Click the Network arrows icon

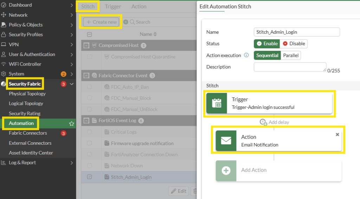click(x=4, y=15)
